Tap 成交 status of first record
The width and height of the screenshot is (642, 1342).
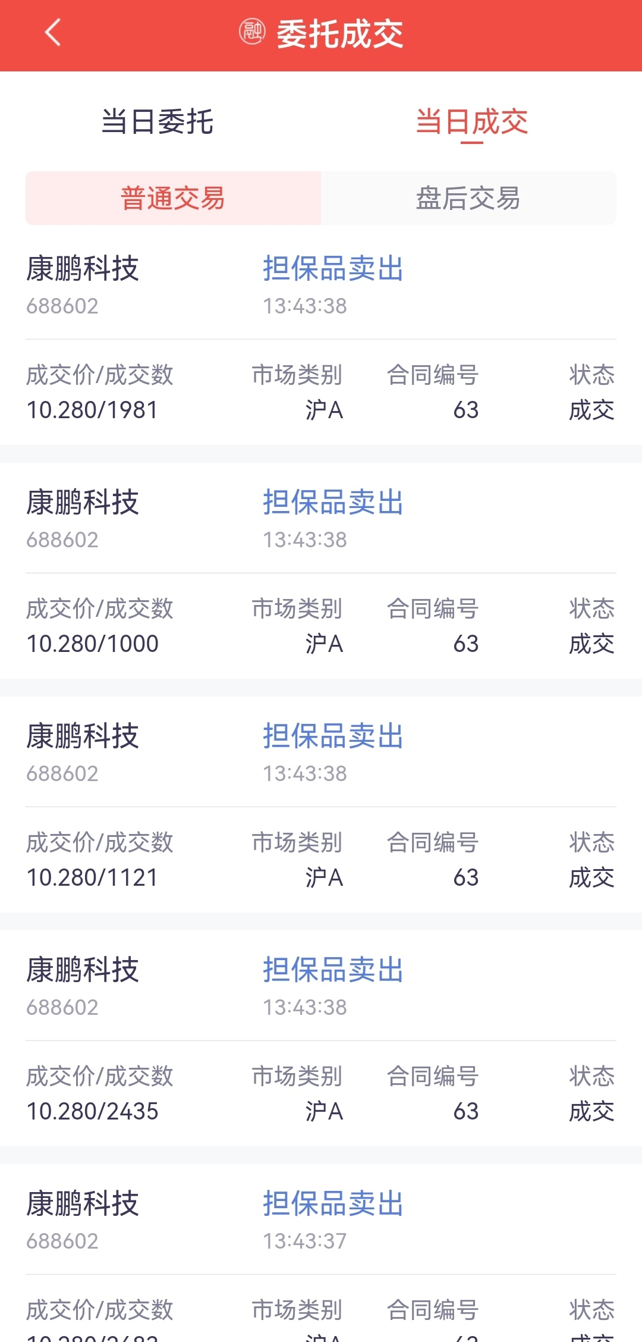(x=591, y=410)
